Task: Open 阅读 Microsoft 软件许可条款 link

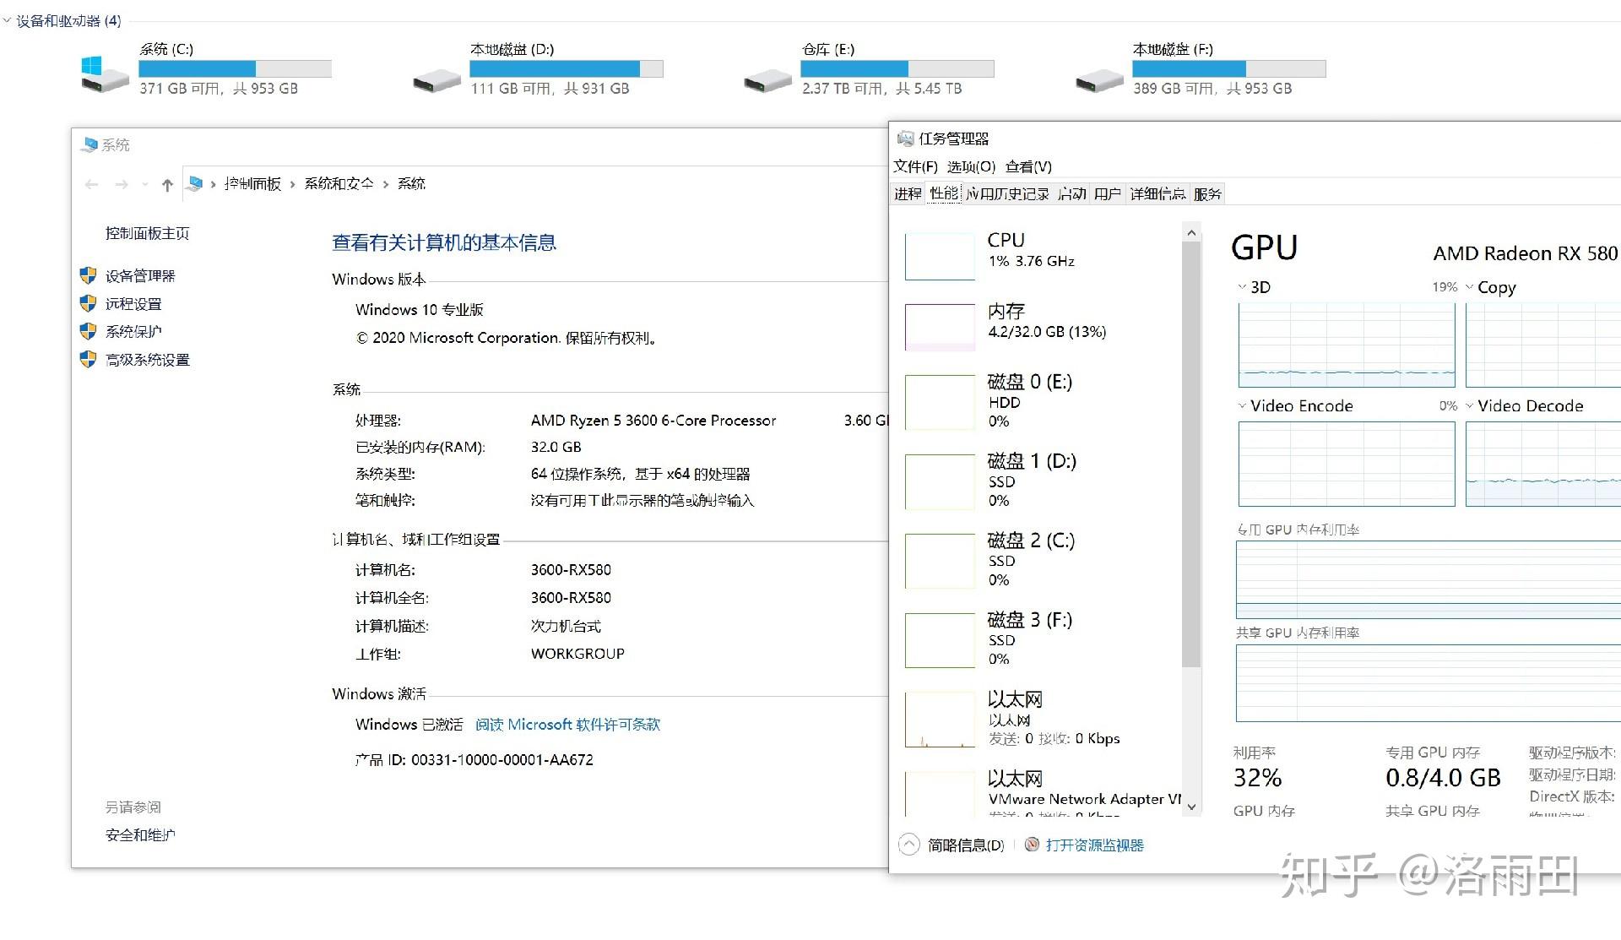Action: point(567,725)
